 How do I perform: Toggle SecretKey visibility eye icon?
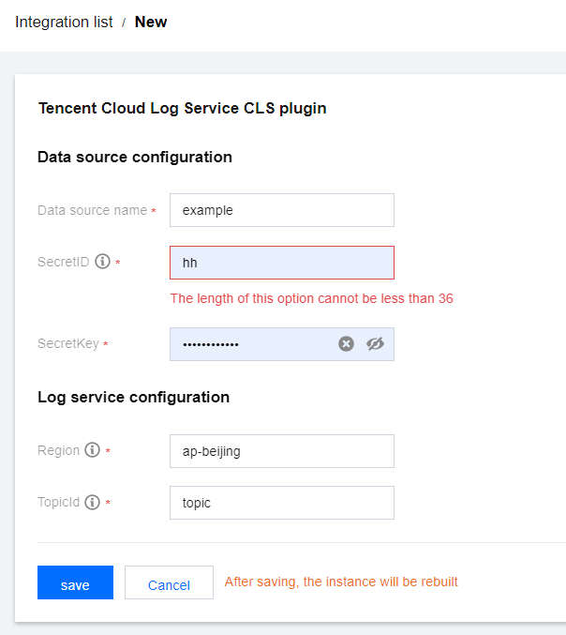[x=375, y=344]
